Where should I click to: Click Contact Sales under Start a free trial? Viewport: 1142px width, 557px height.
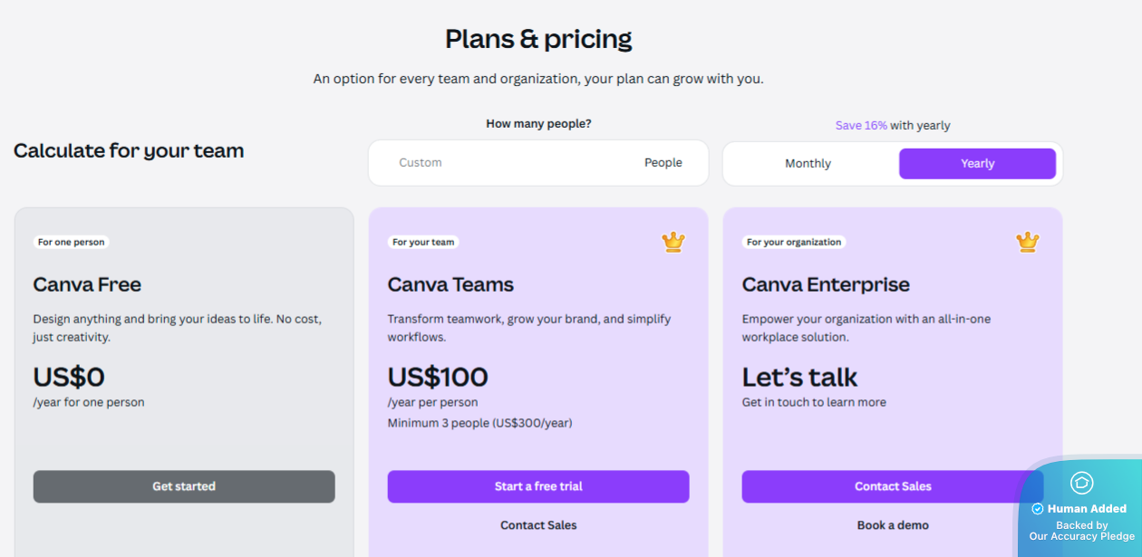coord(538,524)
